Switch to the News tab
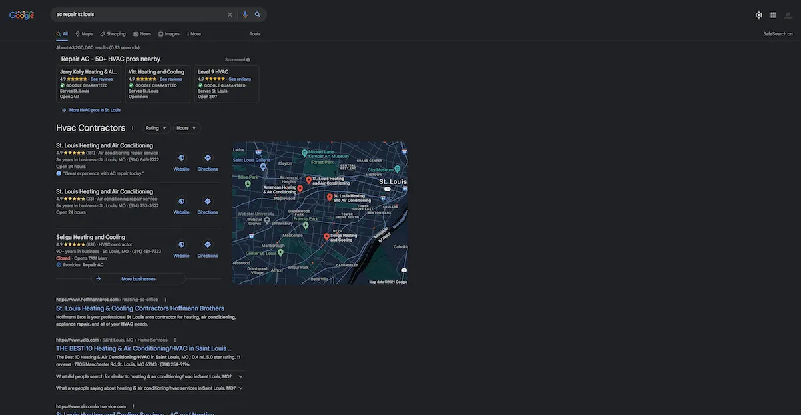801x415 pixels. click(x=142, y=34)
